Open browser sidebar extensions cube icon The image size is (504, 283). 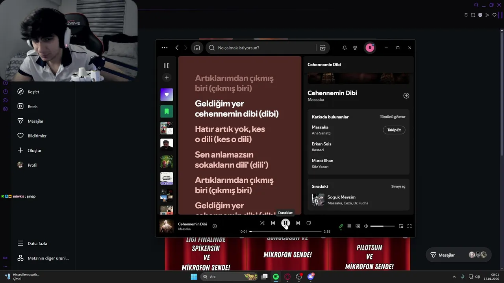6,100
